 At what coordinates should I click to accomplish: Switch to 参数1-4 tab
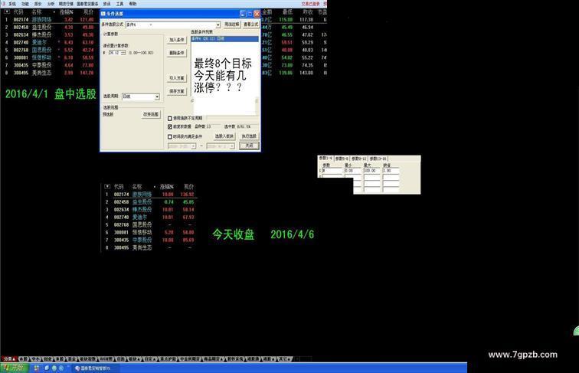tap(325, 158)
